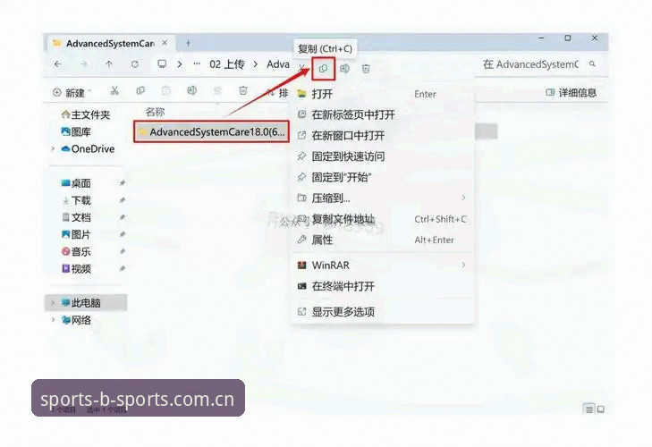The width and height of the screenshot is (652, 447).
Task: Select the AdvancedSystemCare tab
Action: (x=110, y=43)
